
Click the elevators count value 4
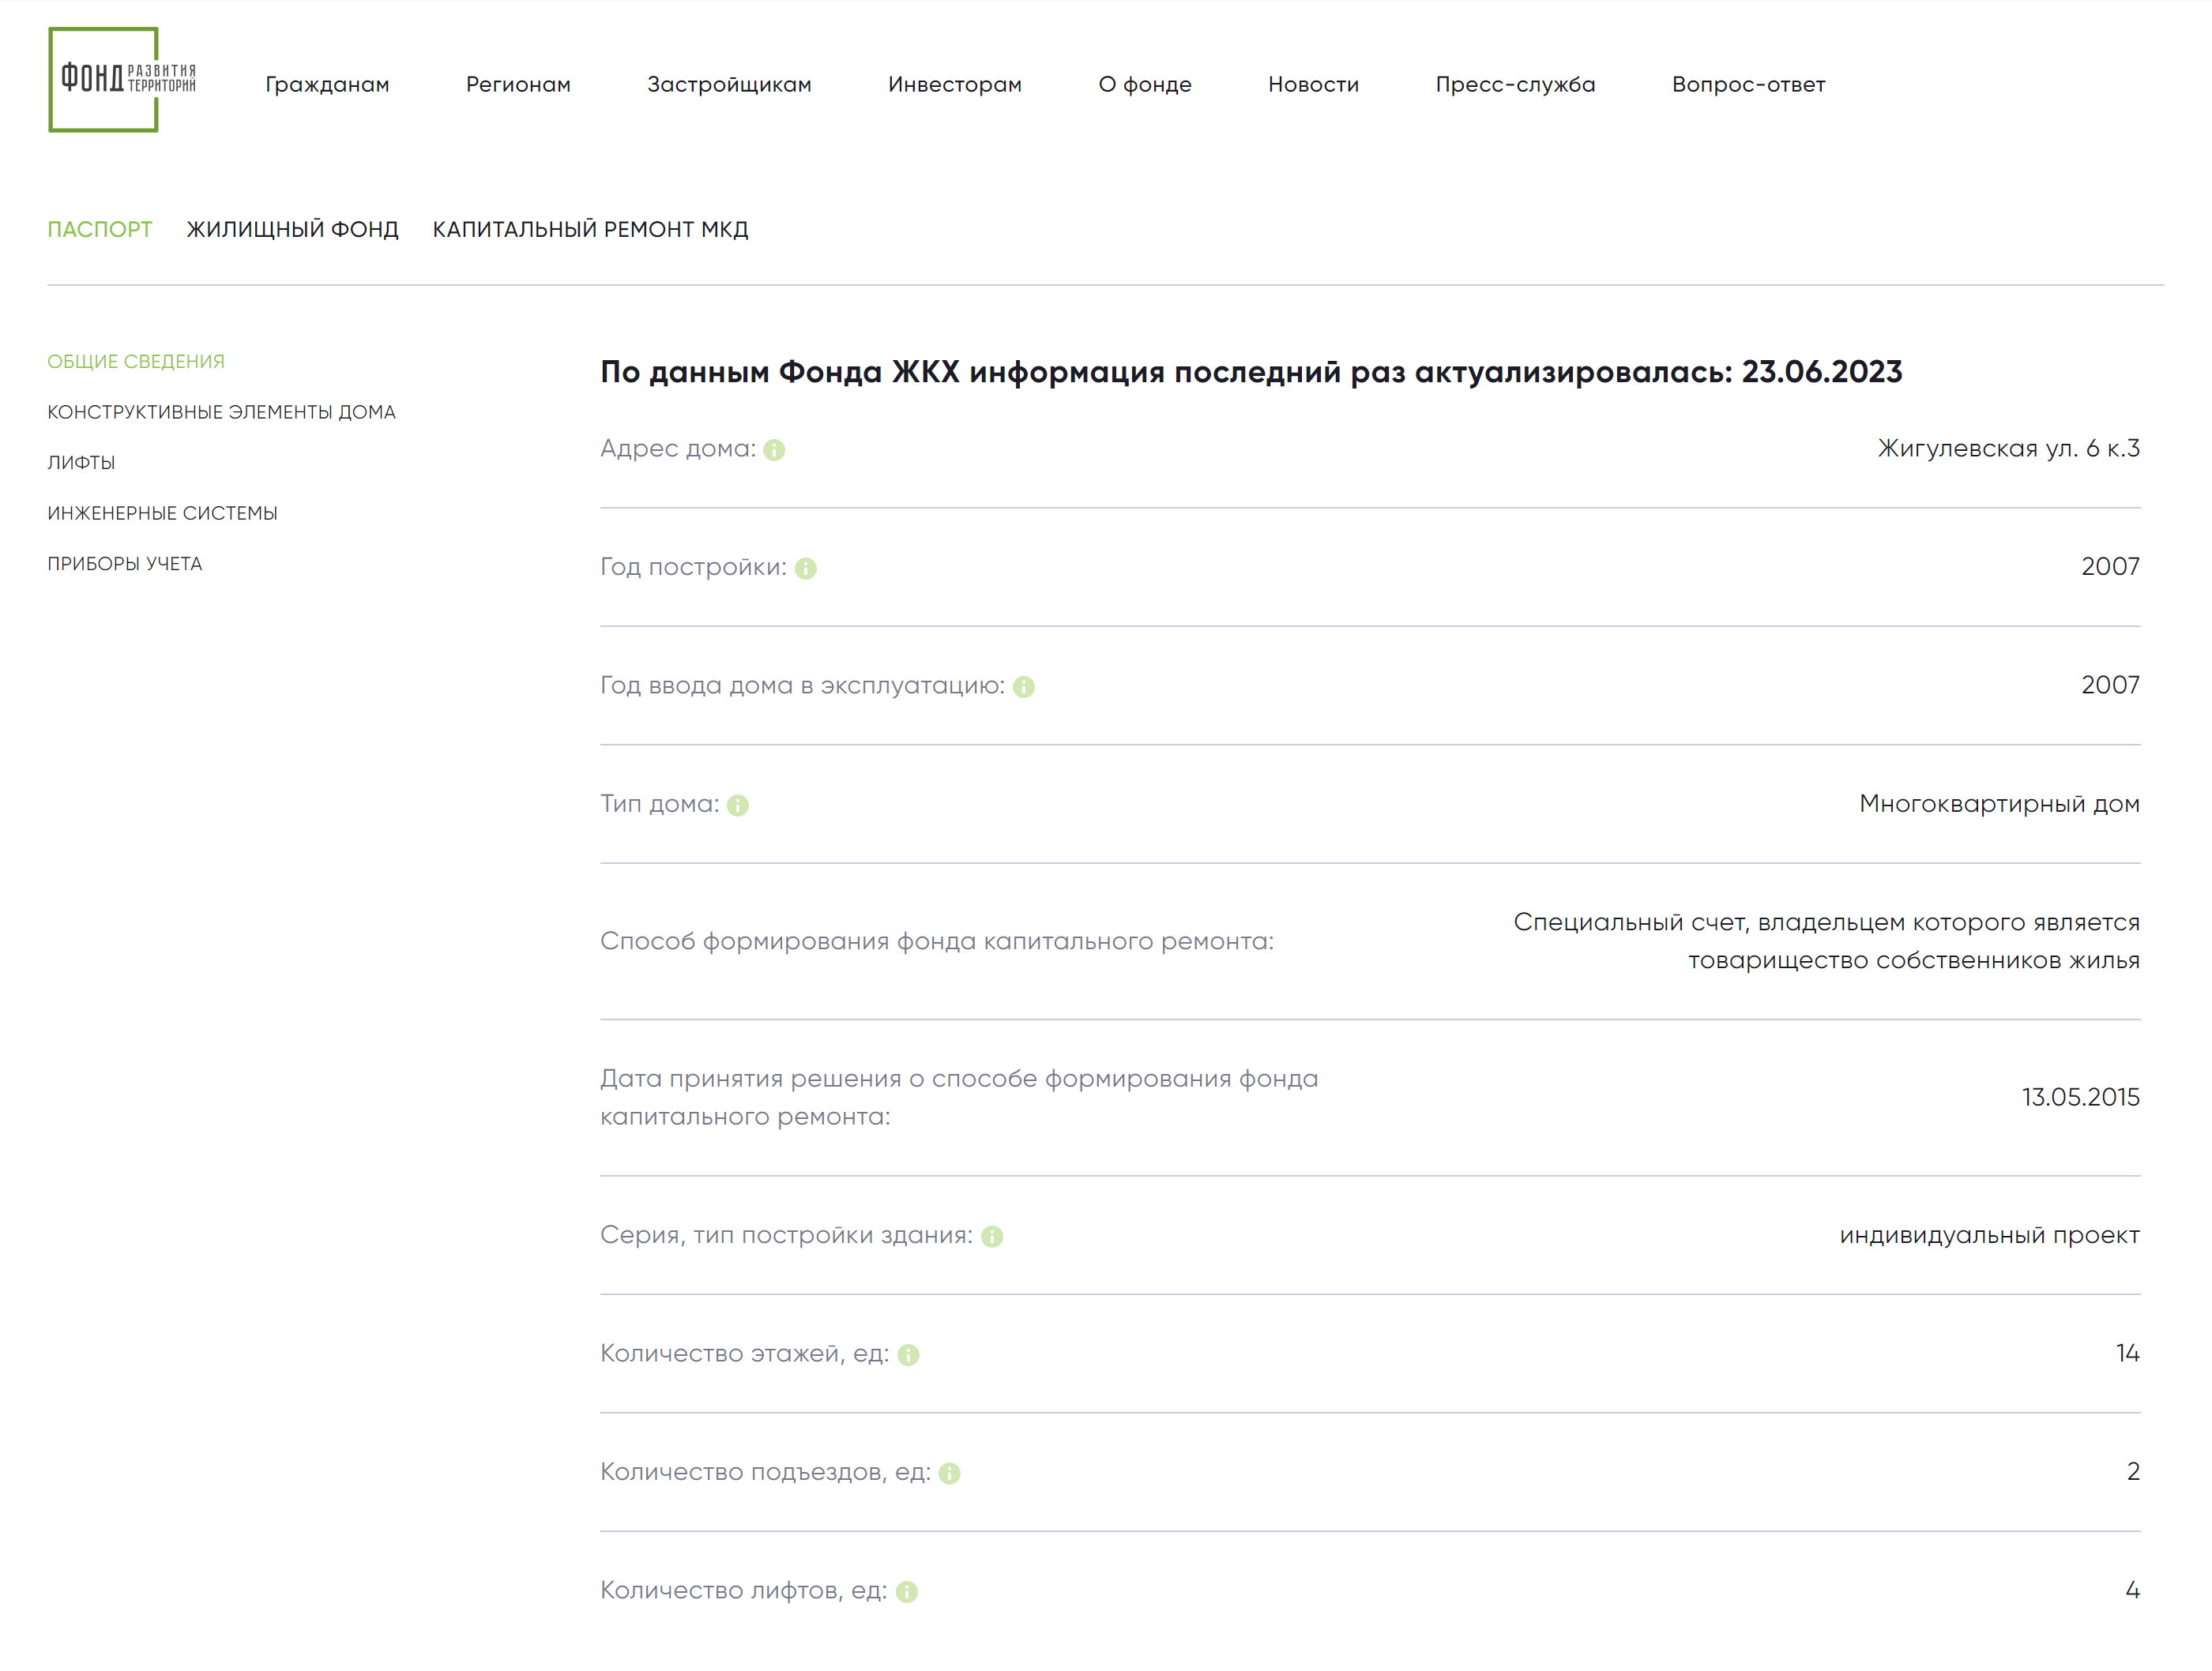(2132, 1590)
